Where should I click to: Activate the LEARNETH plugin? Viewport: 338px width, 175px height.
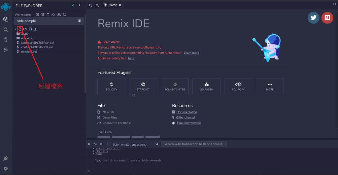pyautogui.click(x=207, y=87)
